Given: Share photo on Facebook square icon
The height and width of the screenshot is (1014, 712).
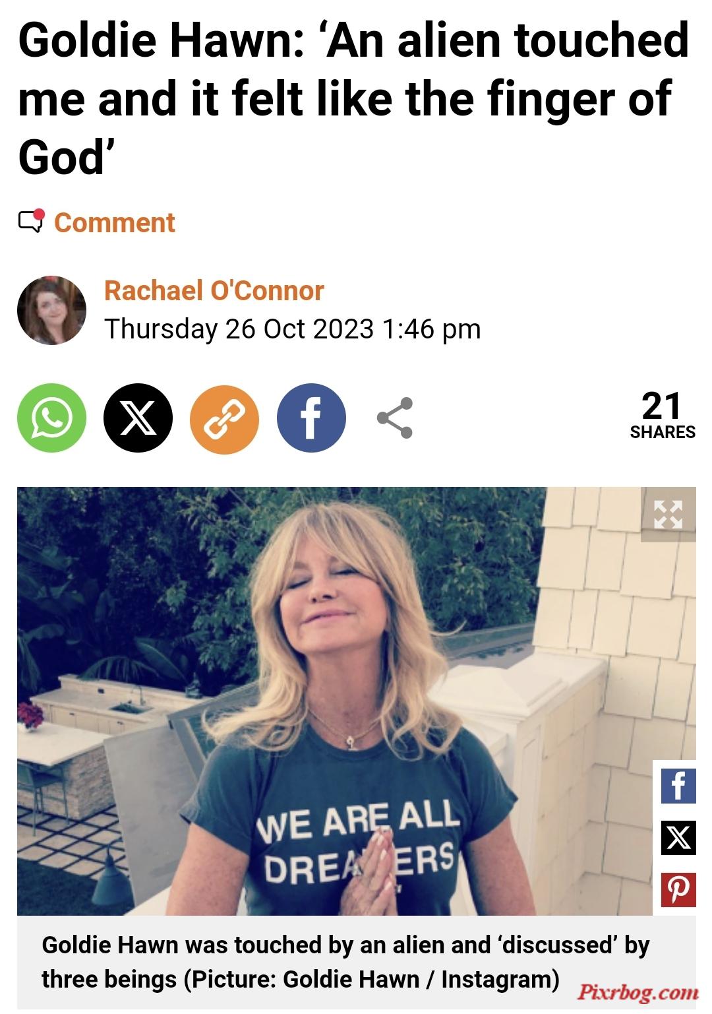Looking at the screenshot, I should point(678,786).
